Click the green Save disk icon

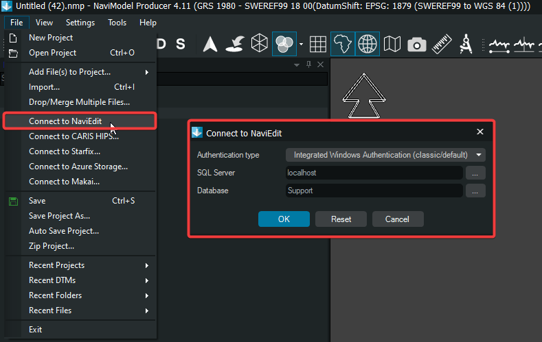tap(13, 201)
